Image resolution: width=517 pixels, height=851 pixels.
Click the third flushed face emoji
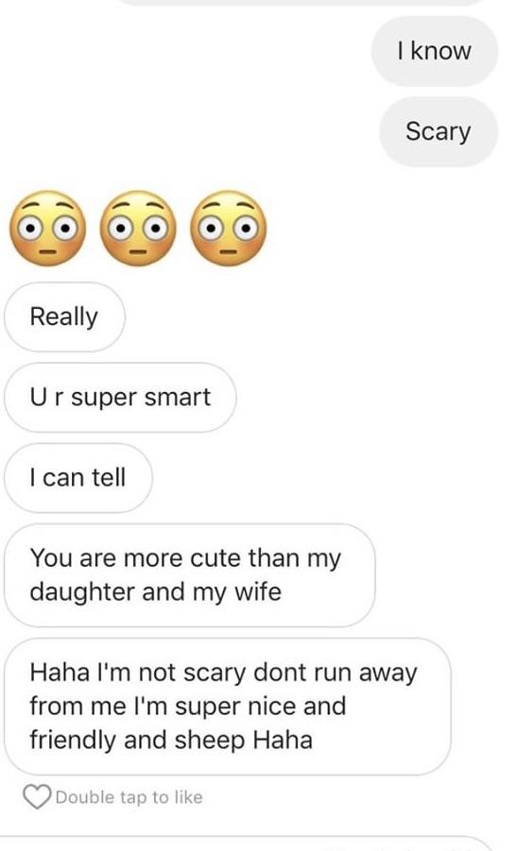tap(229, 229)
